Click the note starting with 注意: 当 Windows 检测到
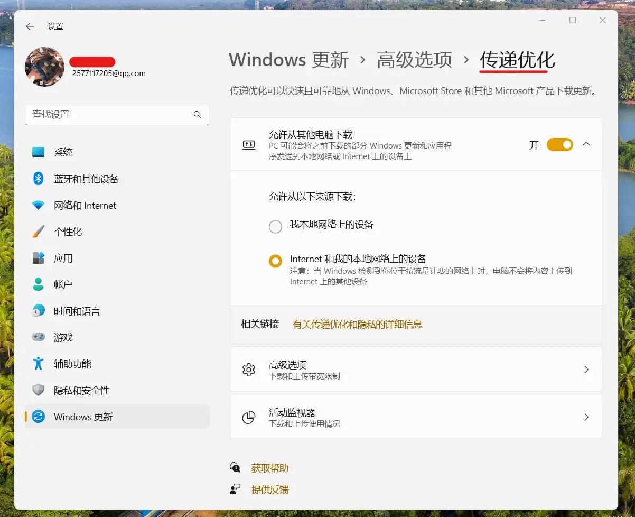Viewport: 635px width, 517px height. point(431,276)
